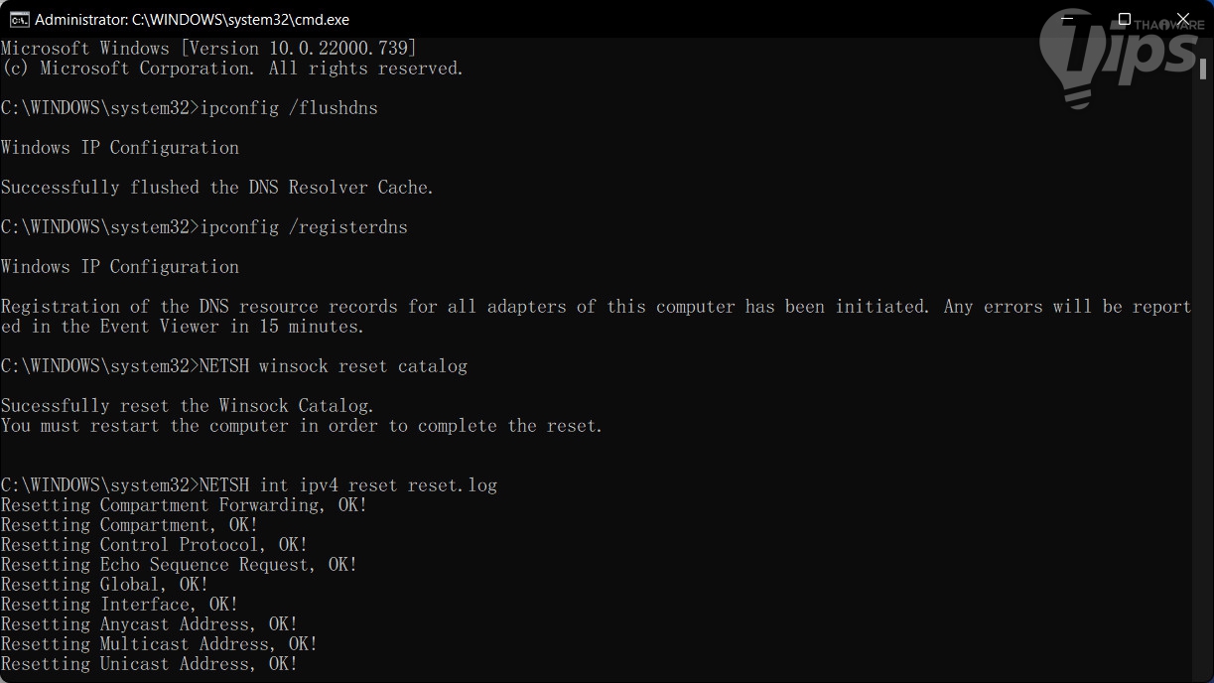
Task: Click 'Resetting Compartment Forwarding, OK!' line
Action: [184, 505]
